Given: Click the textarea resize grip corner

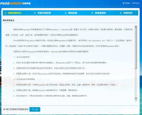Looking at the screenshot, I should pyautogui.click(x=136, y=100).
